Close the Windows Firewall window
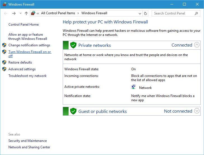This screenshot has height=155, width=204. [197, 4]
